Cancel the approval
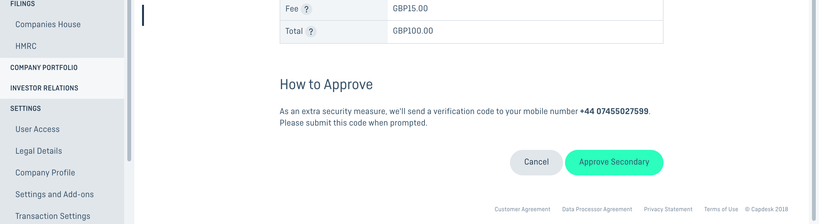 [x=537, y=162]
